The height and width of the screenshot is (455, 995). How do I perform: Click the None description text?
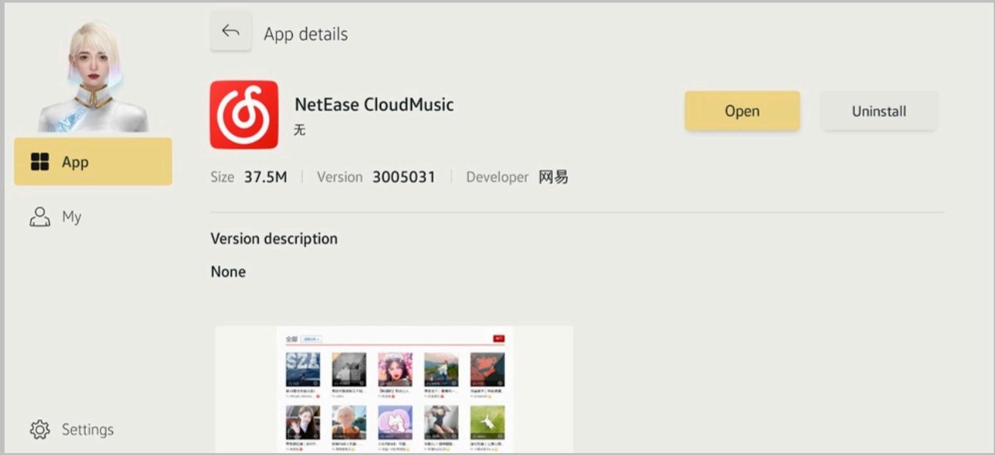pyautogui.click(x=228, y=272)
